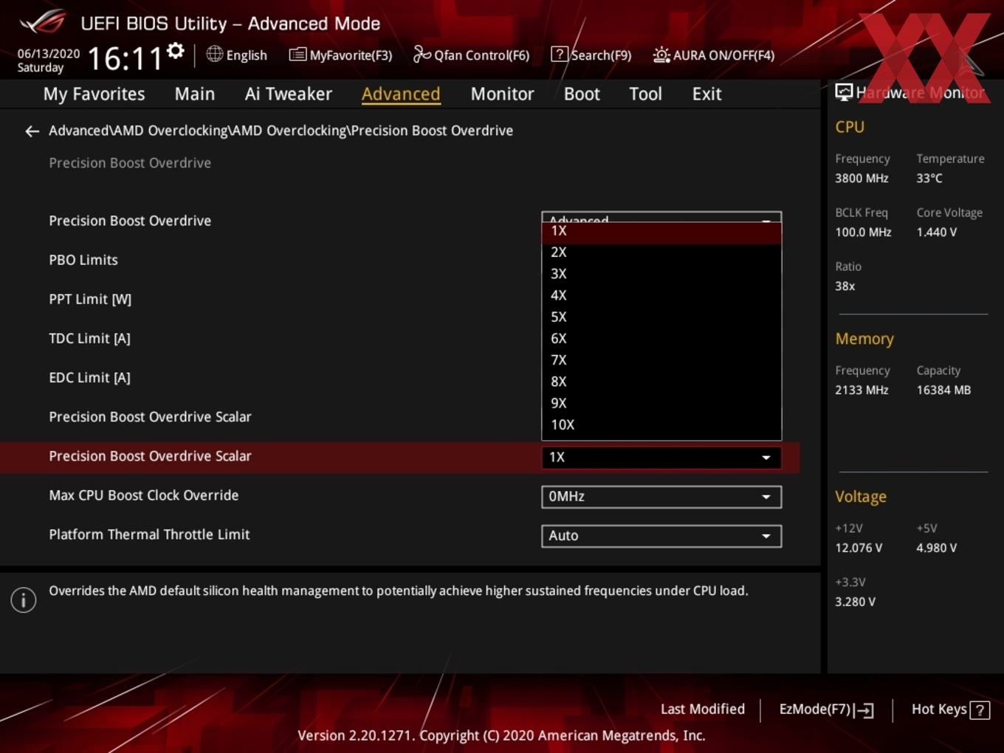Click the English language selector
This screenshot has width=1004, height=753.
(237, 55)
